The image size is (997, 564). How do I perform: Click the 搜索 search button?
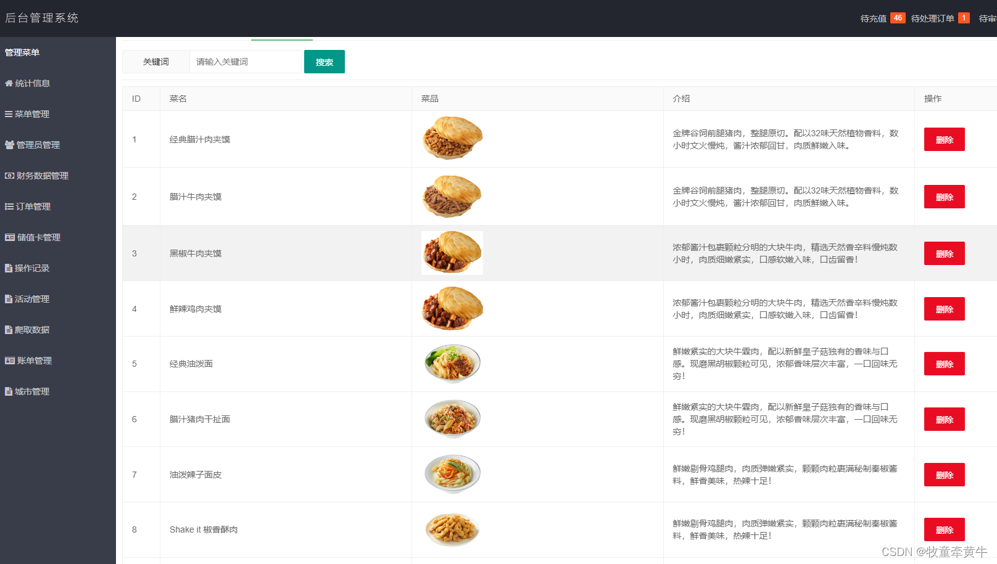(x=325, y=62)
